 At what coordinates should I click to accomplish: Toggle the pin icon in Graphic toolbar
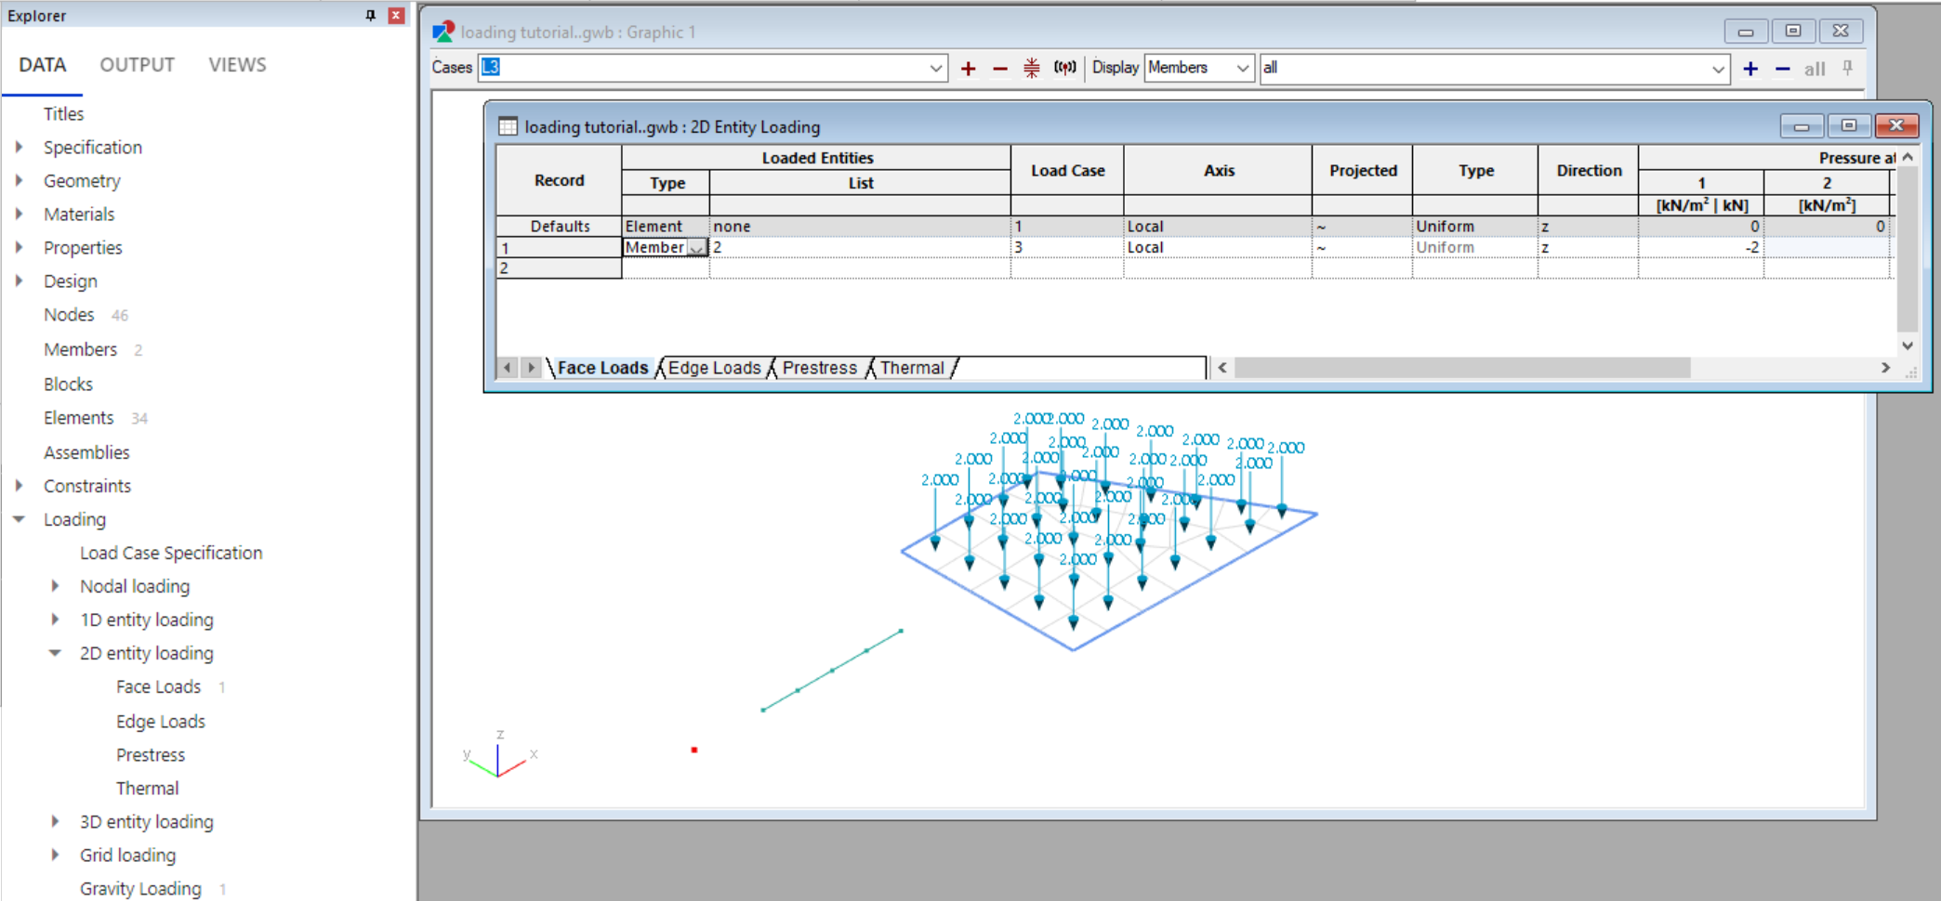tap(1848, 68)
